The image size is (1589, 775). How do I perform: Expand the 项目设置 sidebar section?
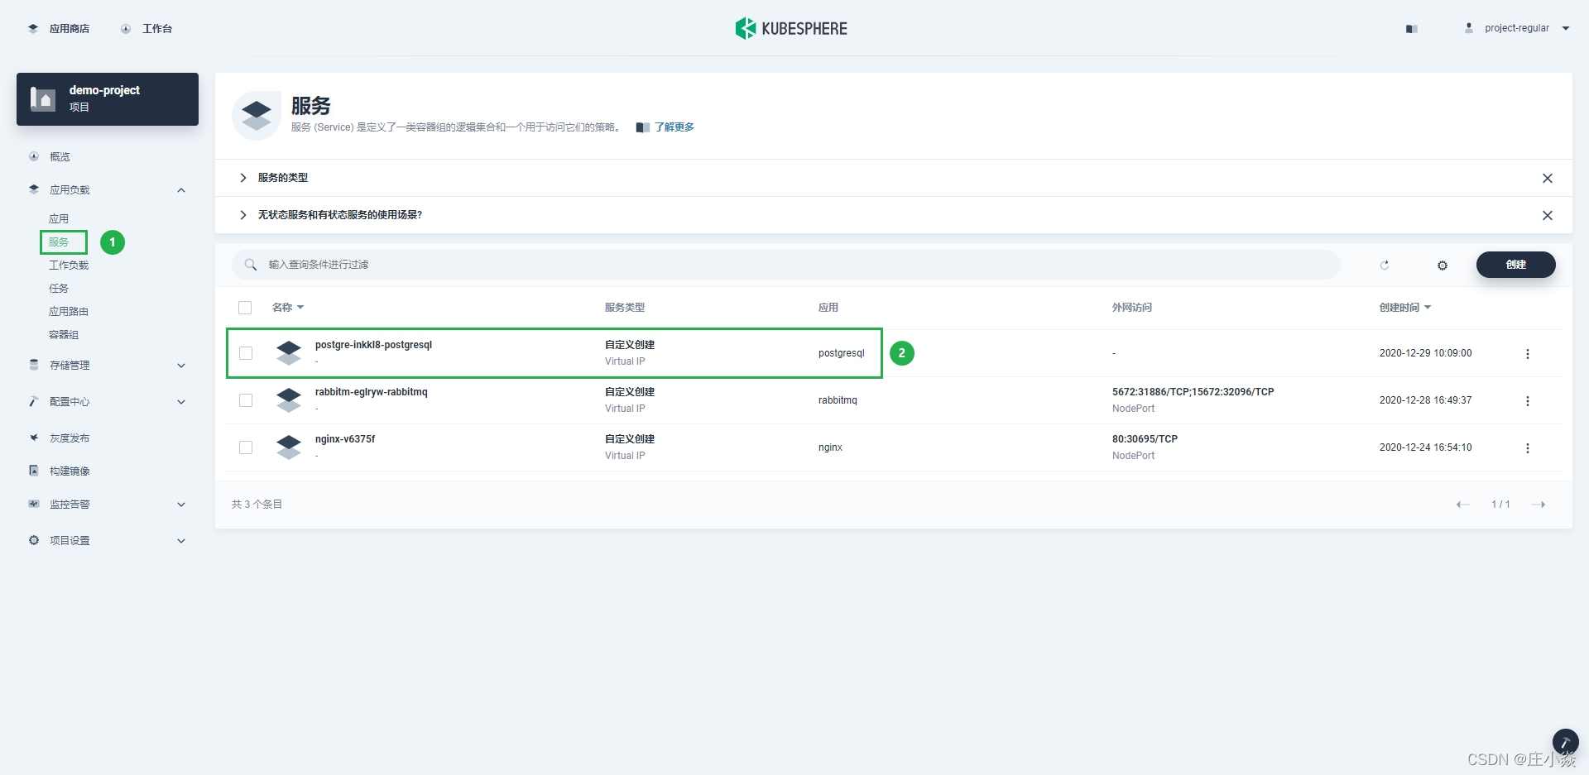181,541
